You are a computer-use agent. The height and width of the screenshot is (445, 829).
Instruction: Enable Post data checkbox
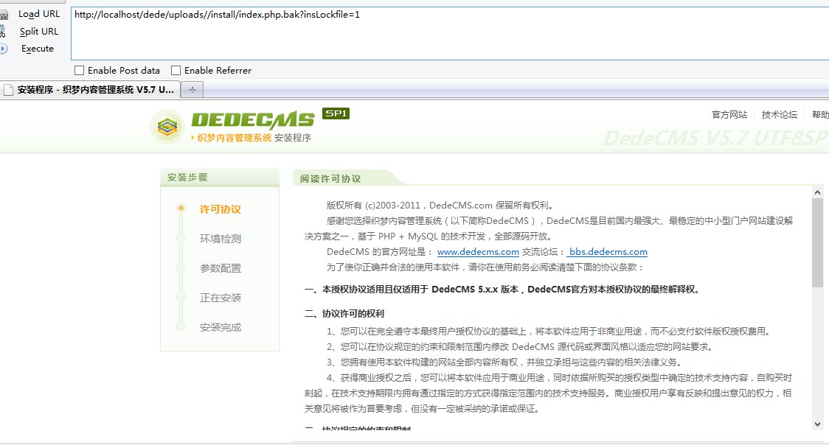pyautogui.click(x=80, y=70)
